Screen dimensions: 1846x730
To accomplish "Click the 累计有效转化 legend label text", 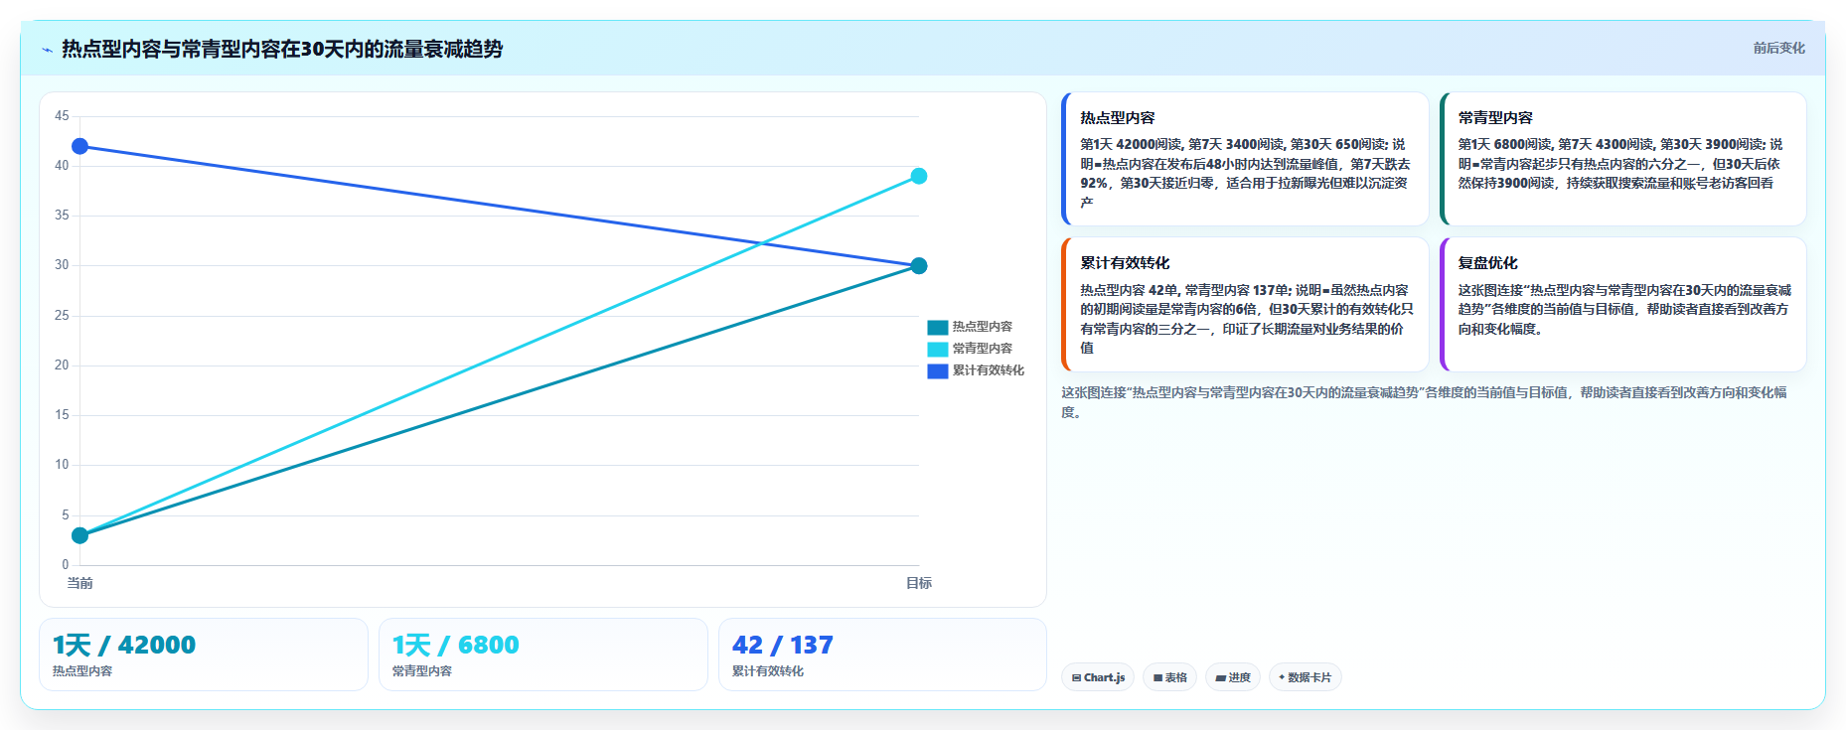I will click(x=989, y=370).
